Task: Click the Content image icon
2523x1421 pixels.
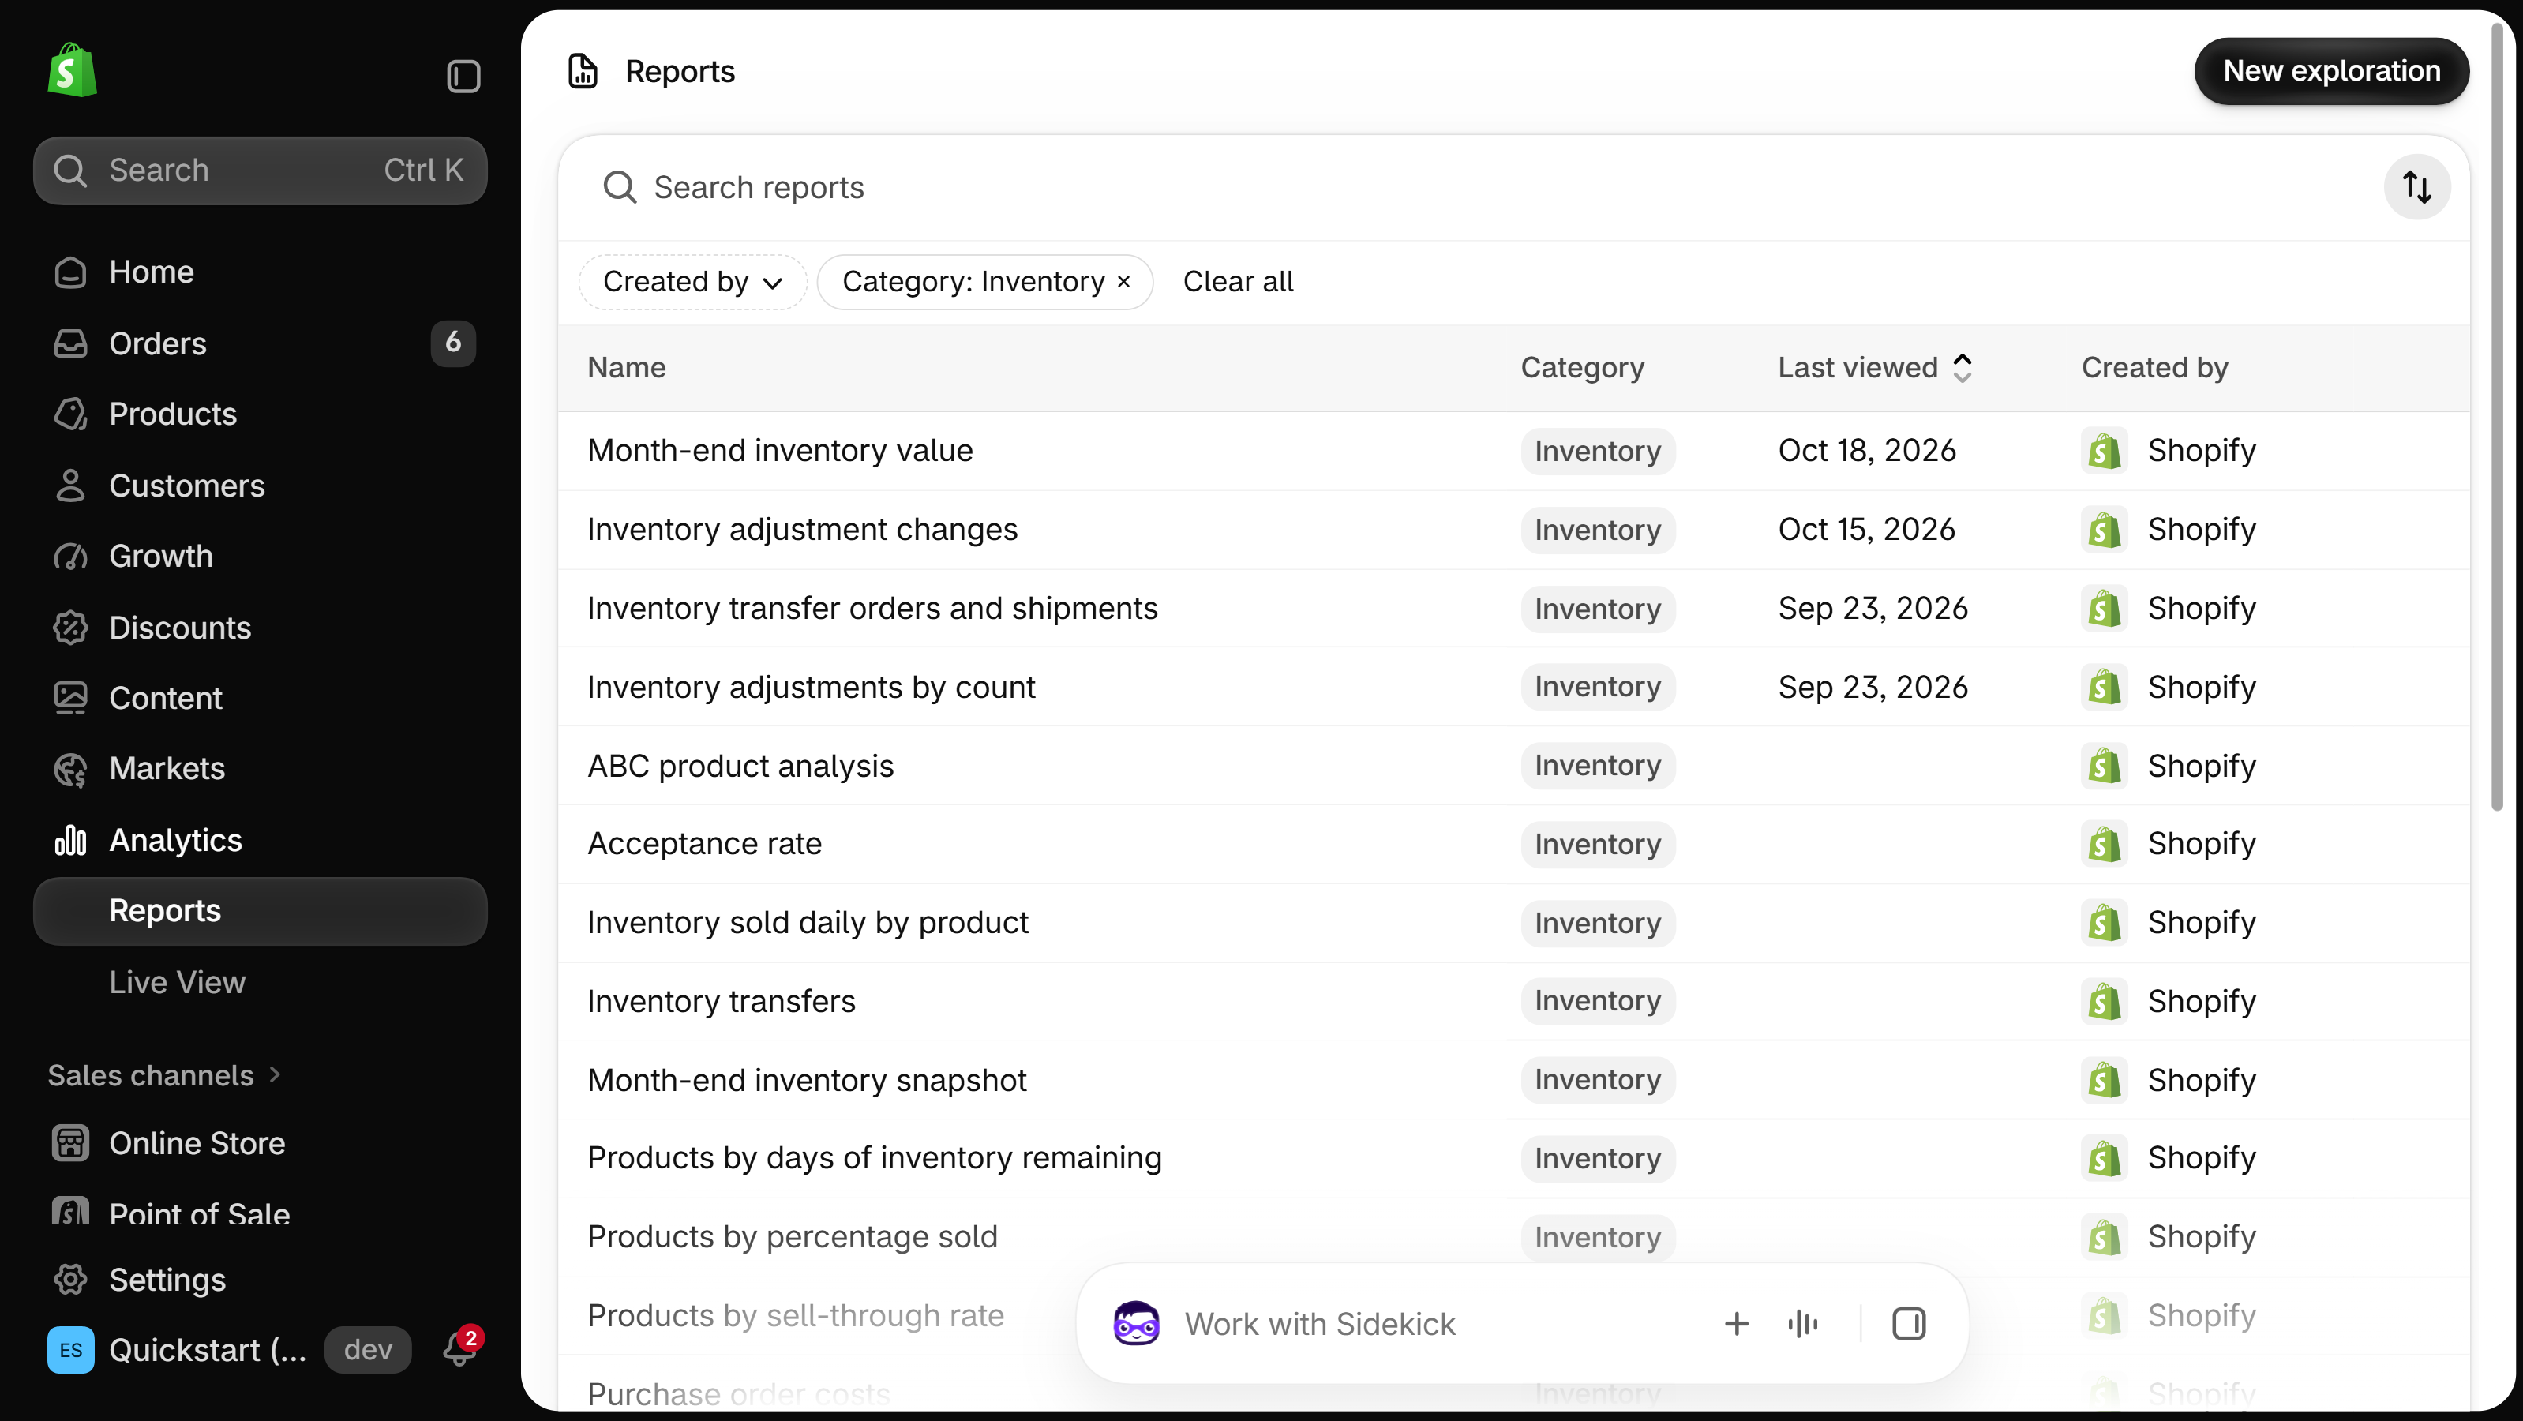Action: point(70,698)
